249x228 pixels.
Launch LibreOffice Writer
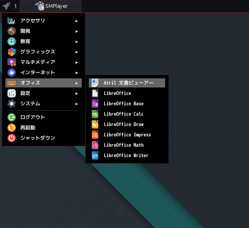pyautogui.click(x=127, y=155)
